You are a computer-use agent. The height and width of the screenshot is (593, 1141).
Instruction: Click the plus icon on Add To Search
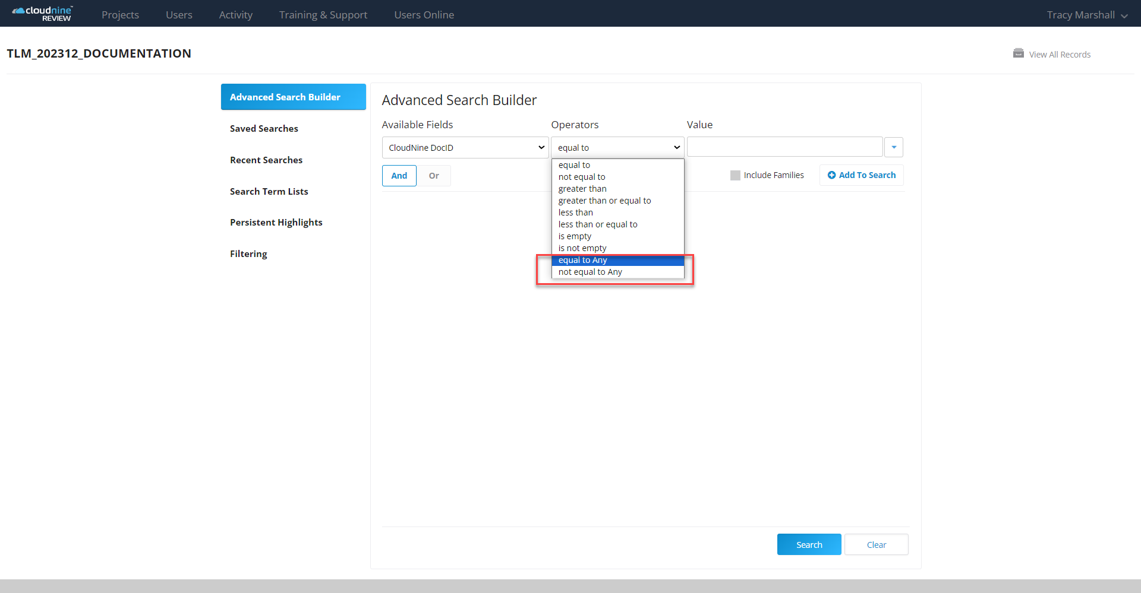pos(832,175)
